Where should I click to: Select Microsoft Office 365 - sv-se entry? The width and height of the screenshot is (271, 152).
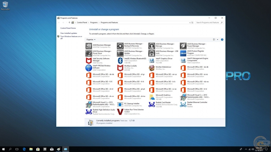(x=163, y=90)
